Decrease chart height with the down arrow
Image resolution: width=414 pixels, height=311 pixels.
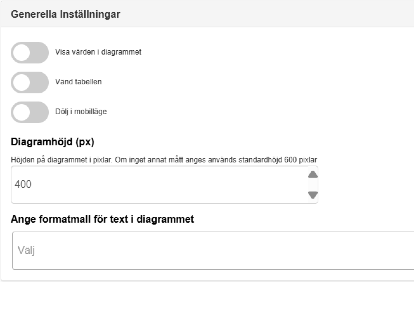313,195
